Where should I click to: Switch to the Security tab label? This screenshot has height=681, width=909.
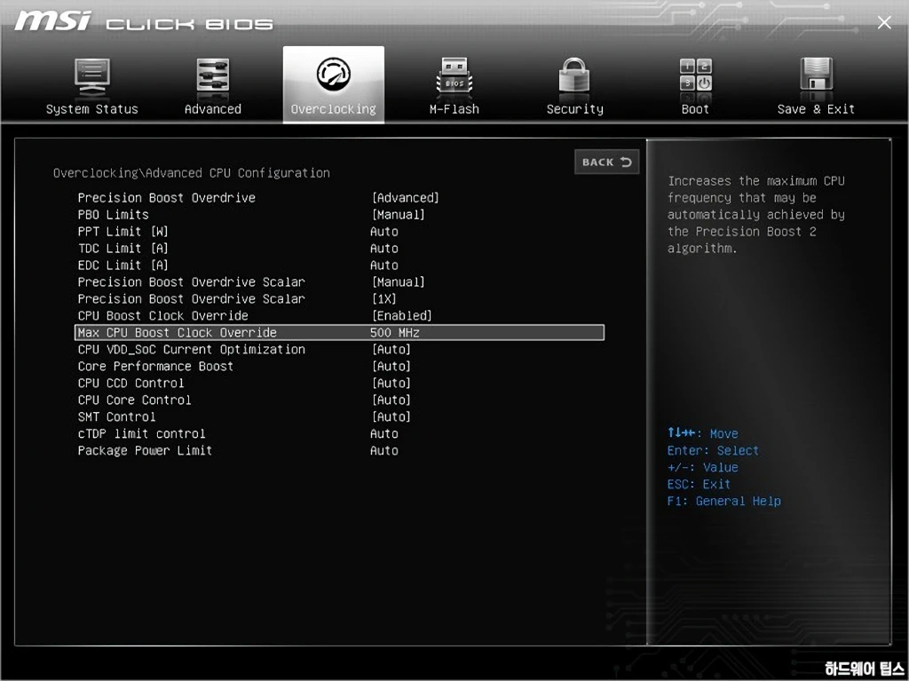[x=574, y=109]
